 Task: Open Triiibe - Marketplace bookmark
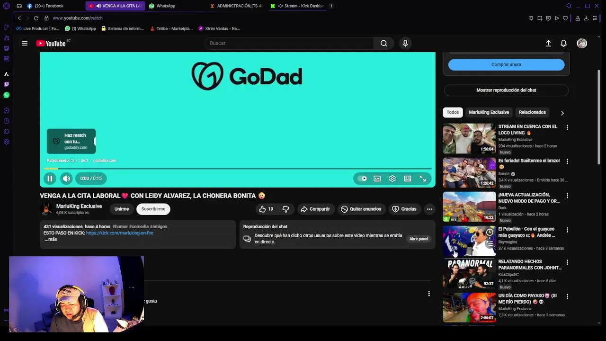[x=171, y=28]
